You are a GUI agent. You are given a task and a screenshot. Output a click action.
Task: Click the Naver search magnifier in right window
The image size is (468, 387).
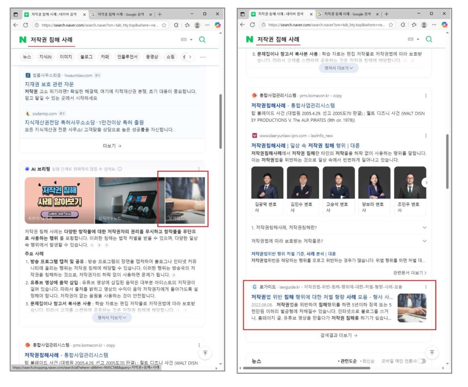click(429, 39)
